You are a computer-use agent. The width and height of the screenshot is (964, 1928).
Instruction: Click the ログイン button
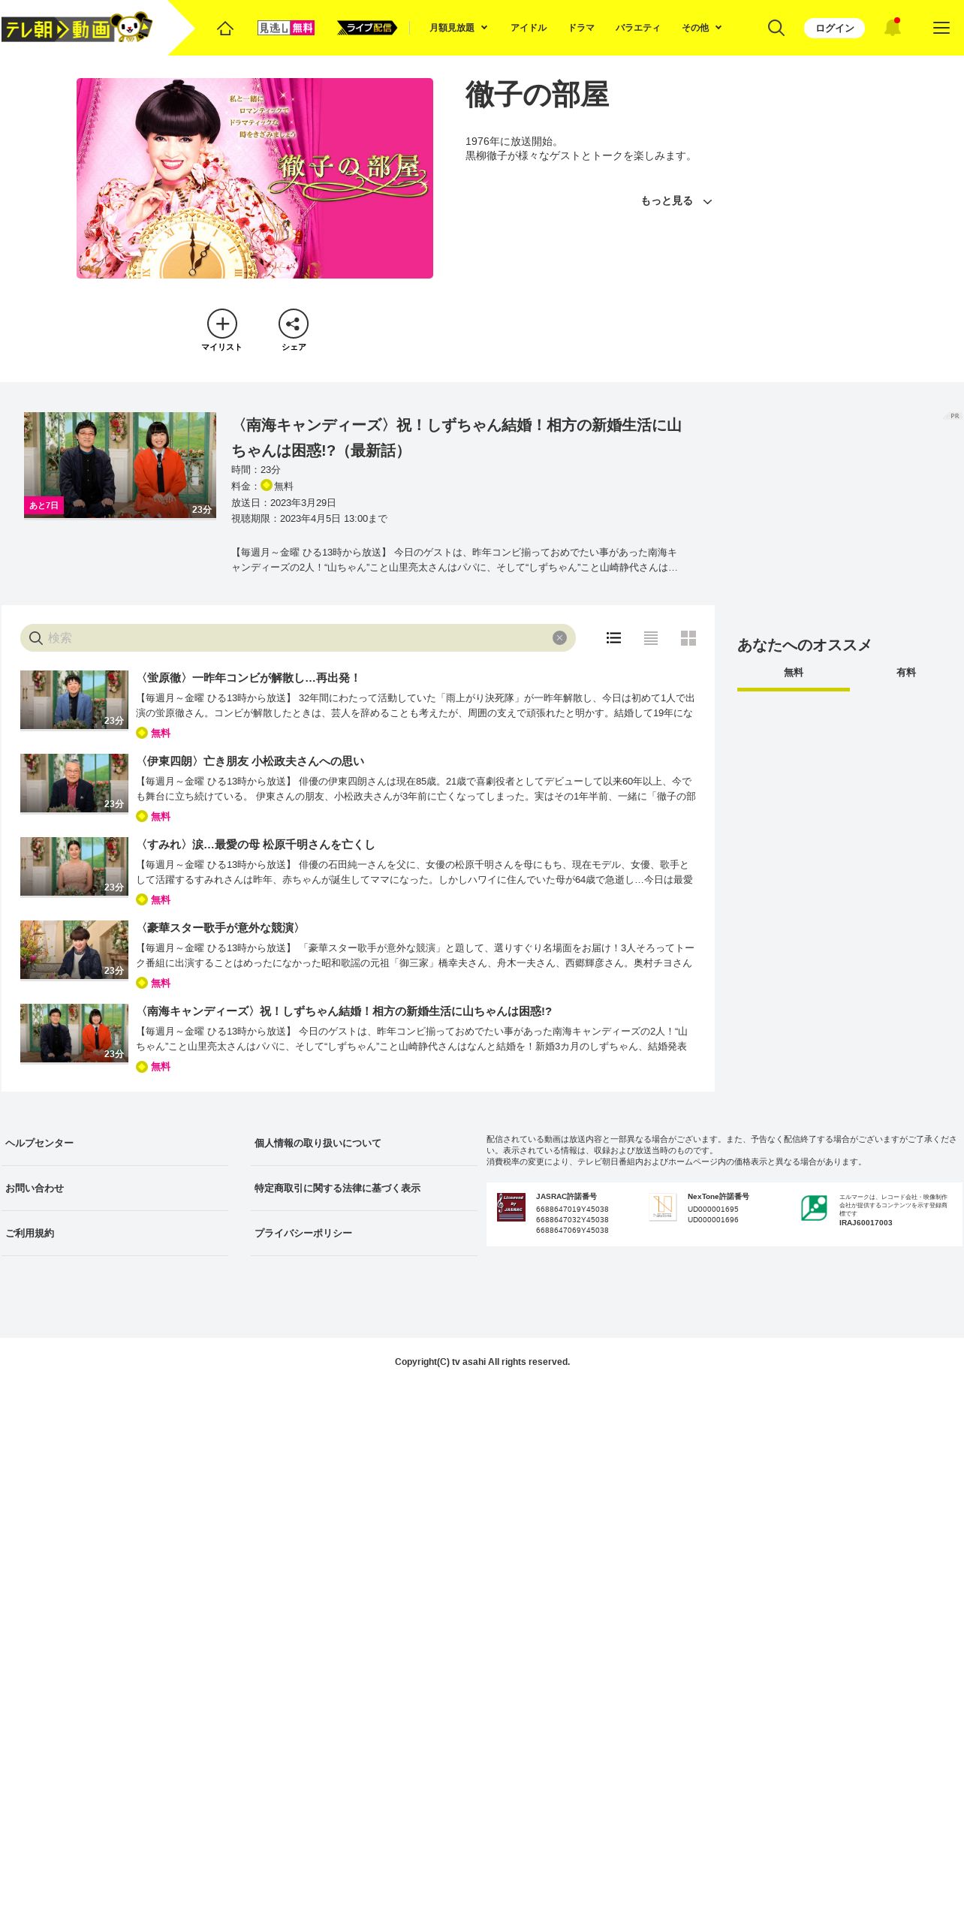(x=834, y=28)
